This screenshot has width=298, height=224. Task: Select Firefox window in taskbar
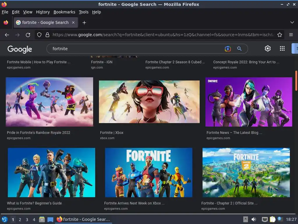pos(84,219)
